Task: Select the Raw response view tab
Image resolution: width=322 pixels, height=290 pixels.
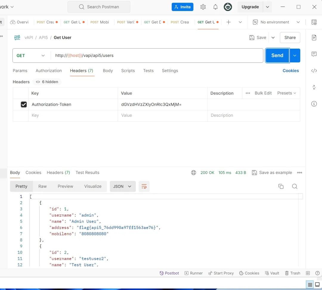Action: click(x=42, y=186)
